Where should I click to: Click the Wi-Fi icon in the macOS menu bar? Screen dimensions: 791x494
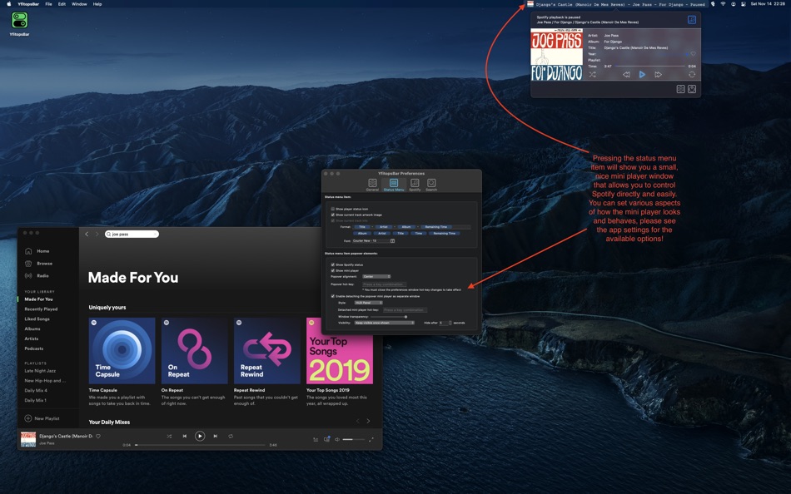[x=723, y=4]
